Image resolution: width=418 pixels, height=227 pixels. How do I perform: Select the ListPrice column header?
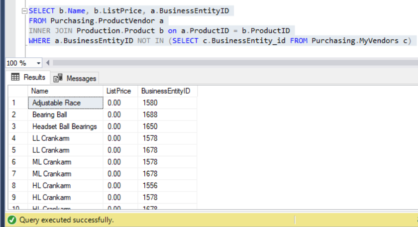point(120,91)
